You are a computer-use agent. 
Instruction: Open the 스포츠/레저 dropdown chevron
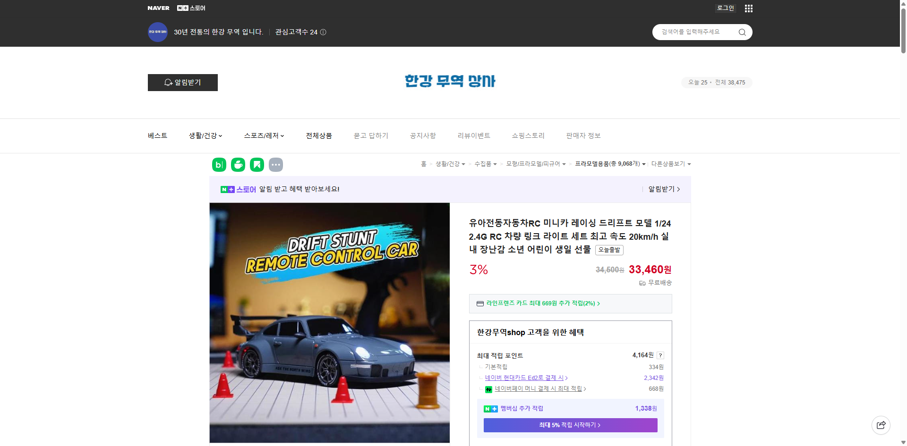tap(282, 135)
